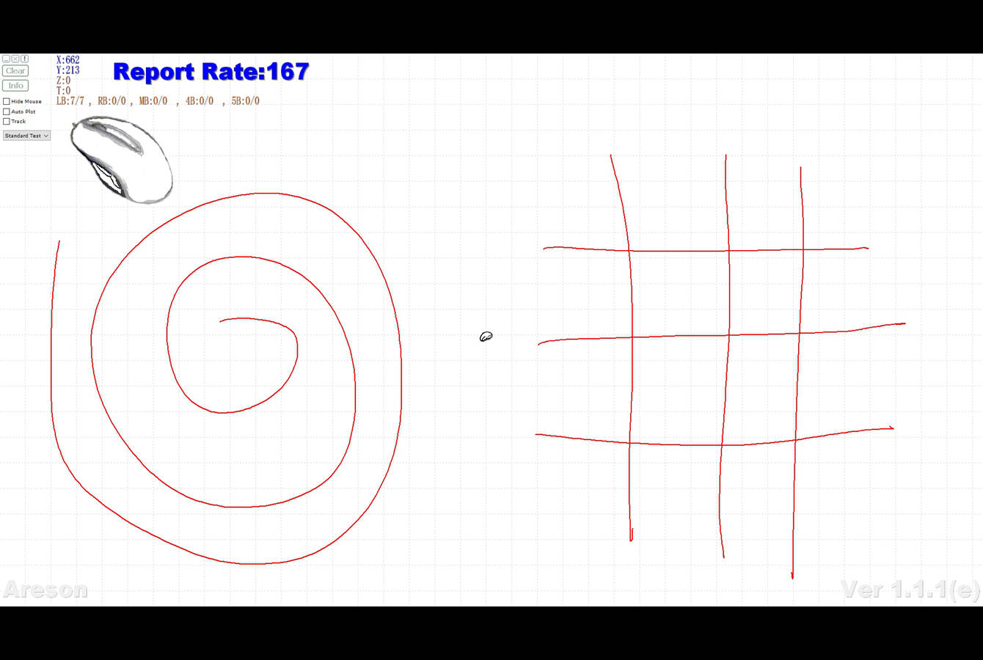Click the Y:213 coordinate readout
The image size is (983, 660).
pos(68,70)
